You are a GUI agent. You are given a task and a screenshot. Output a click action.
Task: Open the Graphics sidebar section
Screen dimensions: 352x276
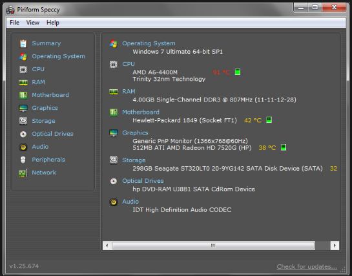[x=45, y=108]
